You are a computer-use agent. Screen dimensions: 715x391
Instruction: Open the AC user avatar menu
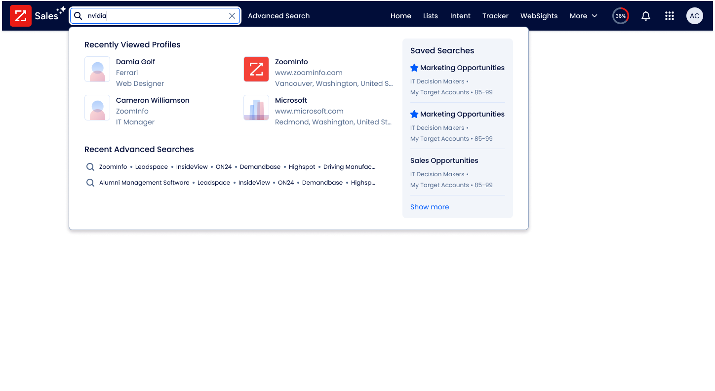695,16
